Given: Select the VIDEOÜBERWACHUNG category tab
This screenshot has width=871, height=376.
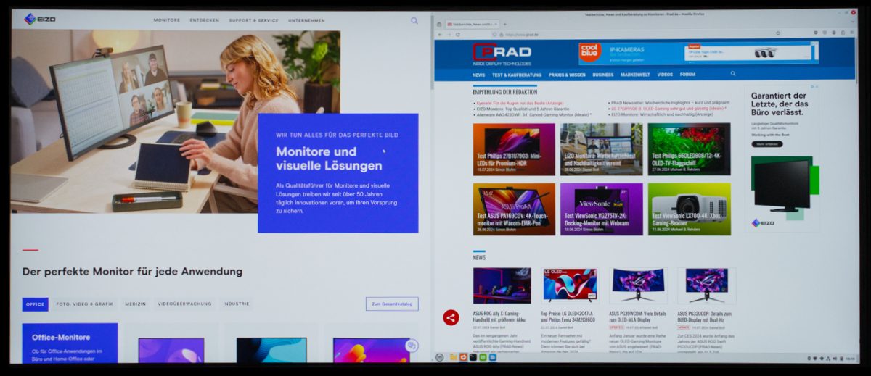Looking at the screenshot, I should pos(185,304).
